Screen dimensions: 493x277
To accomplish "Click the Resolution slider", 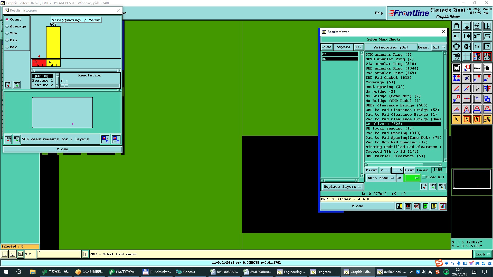I will [90, 86].
